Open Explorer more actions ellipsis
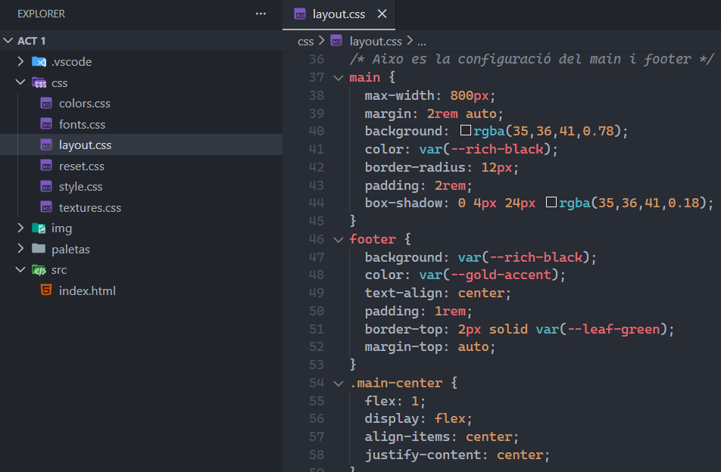Viewport: 721px width, 472px height. click(261, 14)
